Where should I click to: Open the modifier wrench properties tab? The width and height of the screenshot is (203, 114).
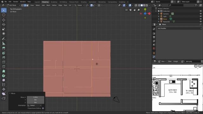154,57
